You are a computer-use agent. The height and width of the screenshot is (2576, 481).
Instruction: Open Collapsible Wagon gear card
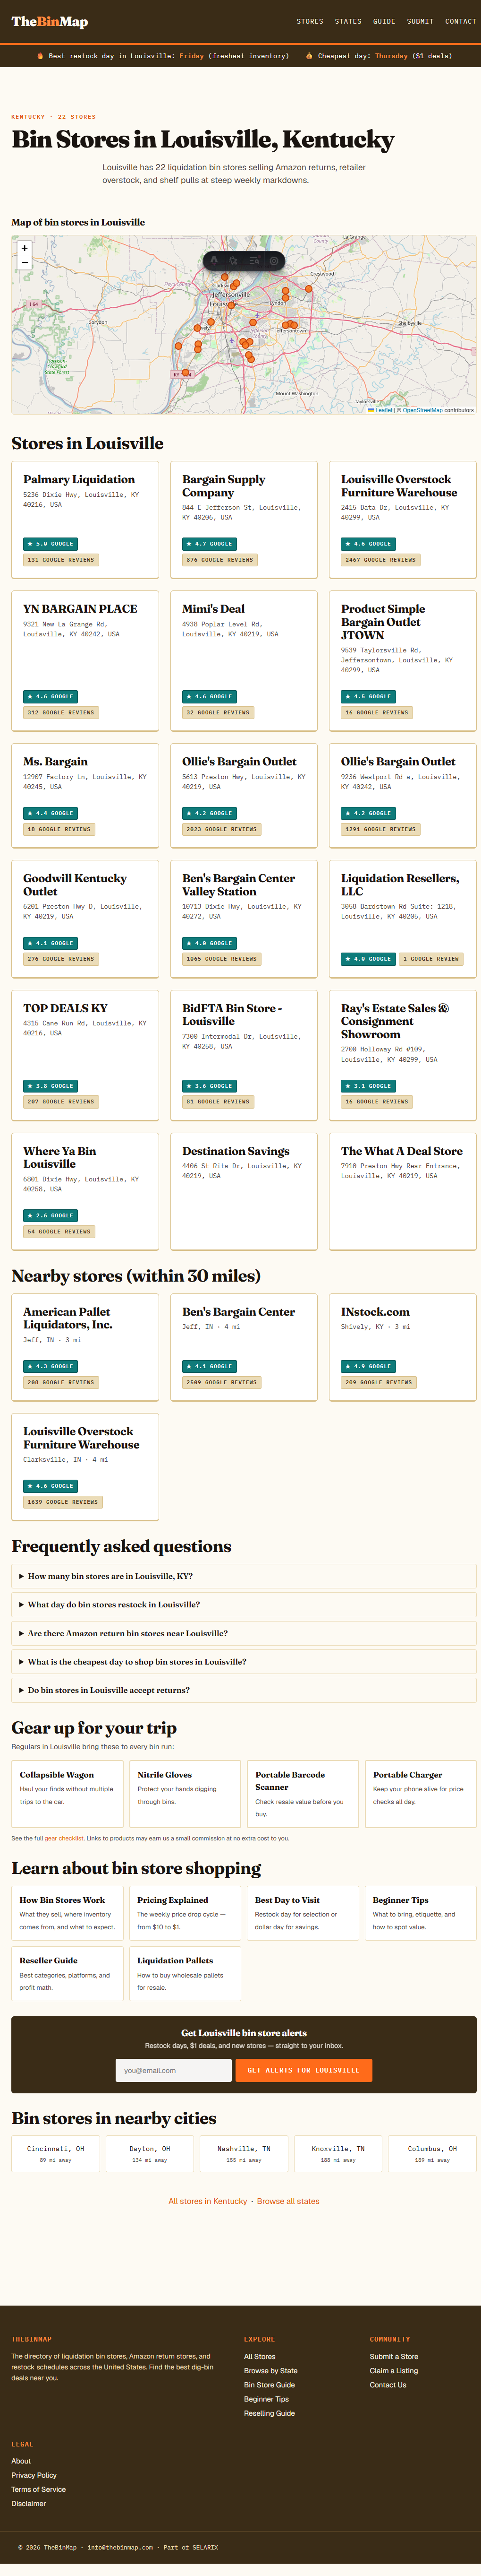(68, 1794)
